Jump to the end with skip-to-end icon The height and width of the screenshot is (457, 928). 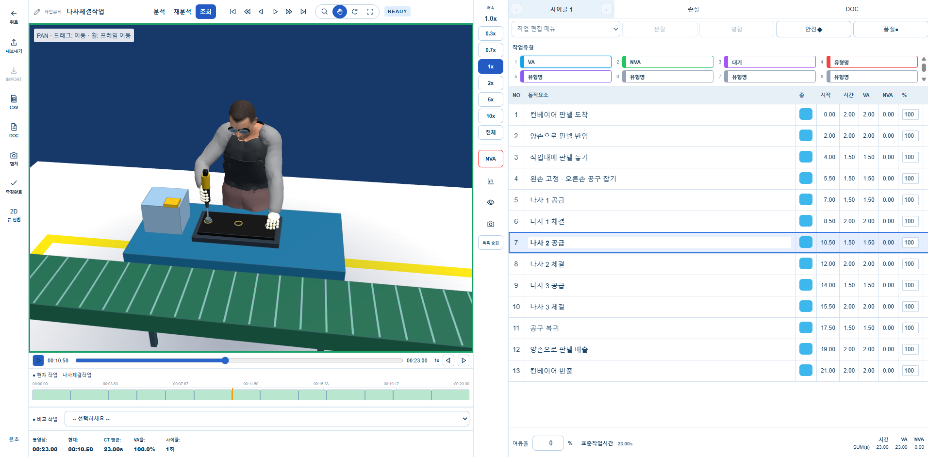point(303,12)
